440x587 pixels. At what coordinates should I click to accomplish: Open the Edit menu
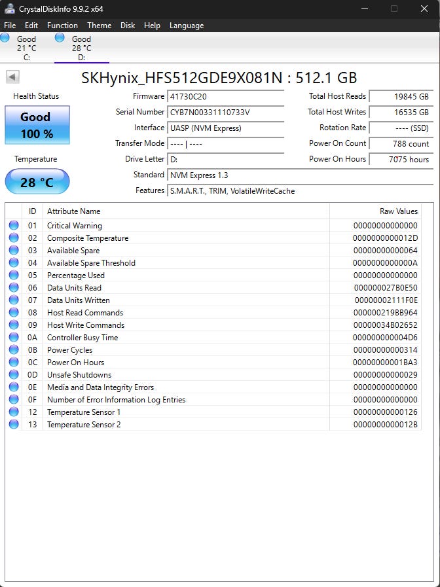tap(31, 26)
